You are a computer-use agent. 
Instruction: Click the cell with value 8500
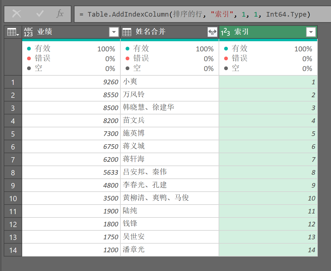[71, 108]
